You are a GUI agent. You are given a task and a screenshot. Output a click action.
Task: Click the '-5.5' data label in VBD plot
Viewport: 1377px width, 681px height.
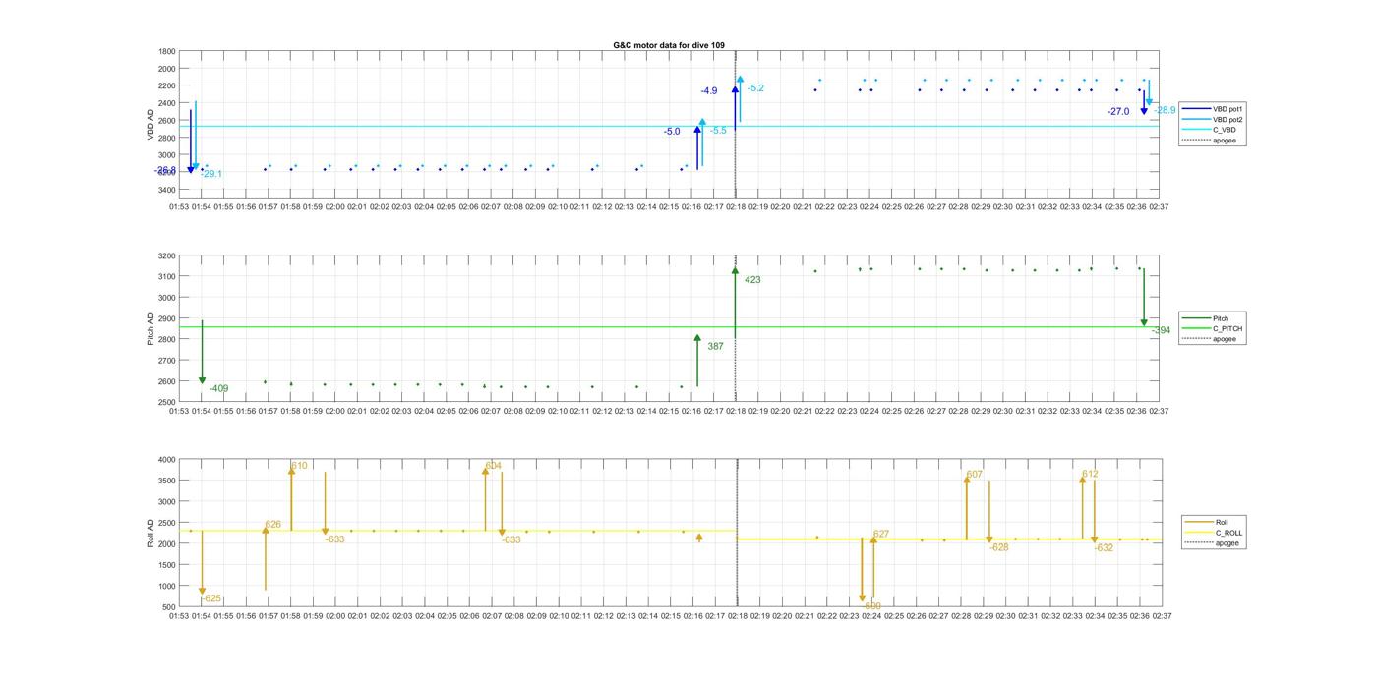tap(718, 131)
